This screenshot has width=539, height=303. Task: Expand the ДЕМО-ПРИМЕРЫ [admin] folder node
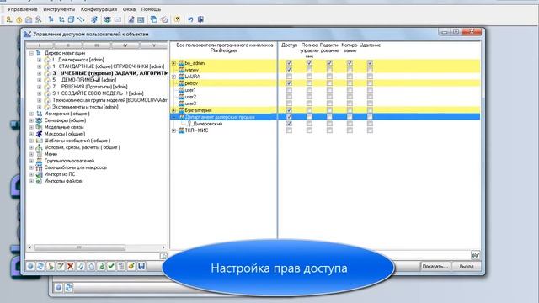click(x=40, y=80)
